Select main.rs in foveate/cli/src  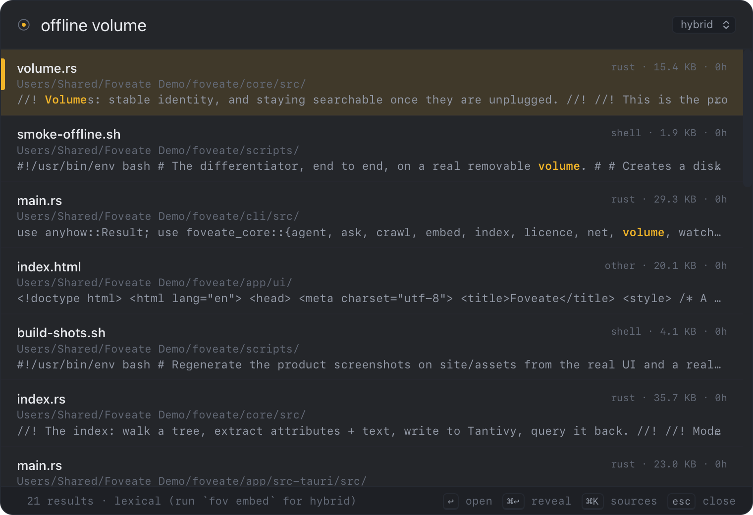372,215
